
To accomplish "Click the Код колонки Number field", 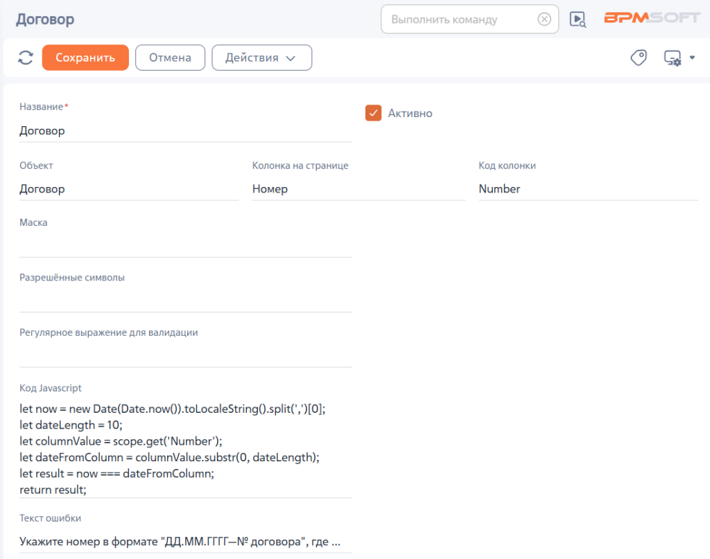I will (588, 189).
